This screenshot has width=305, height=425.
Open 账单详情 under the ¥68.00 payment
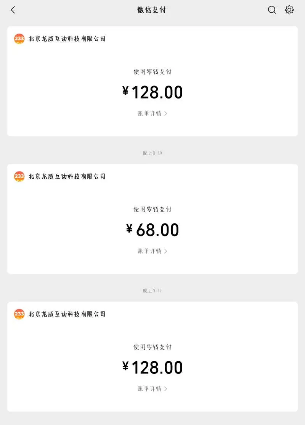[x=149, y=251]
